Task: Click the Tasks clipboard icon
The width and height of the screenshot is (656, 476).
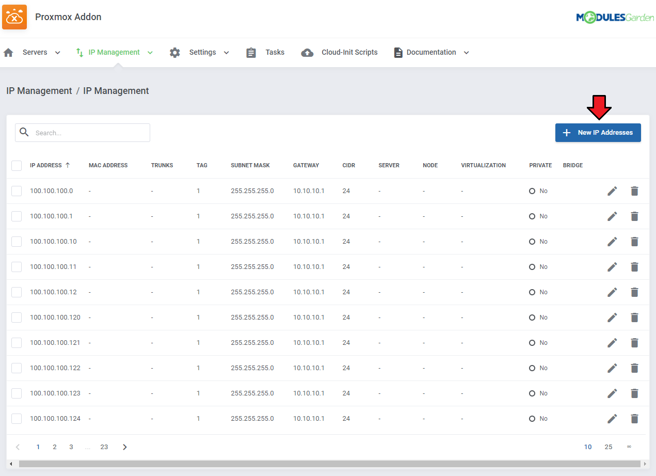Action: tap(251, 53)
